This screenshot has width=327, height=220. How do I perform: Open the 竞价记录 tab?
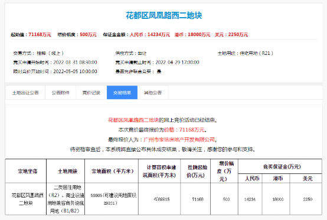pos(91,93)
